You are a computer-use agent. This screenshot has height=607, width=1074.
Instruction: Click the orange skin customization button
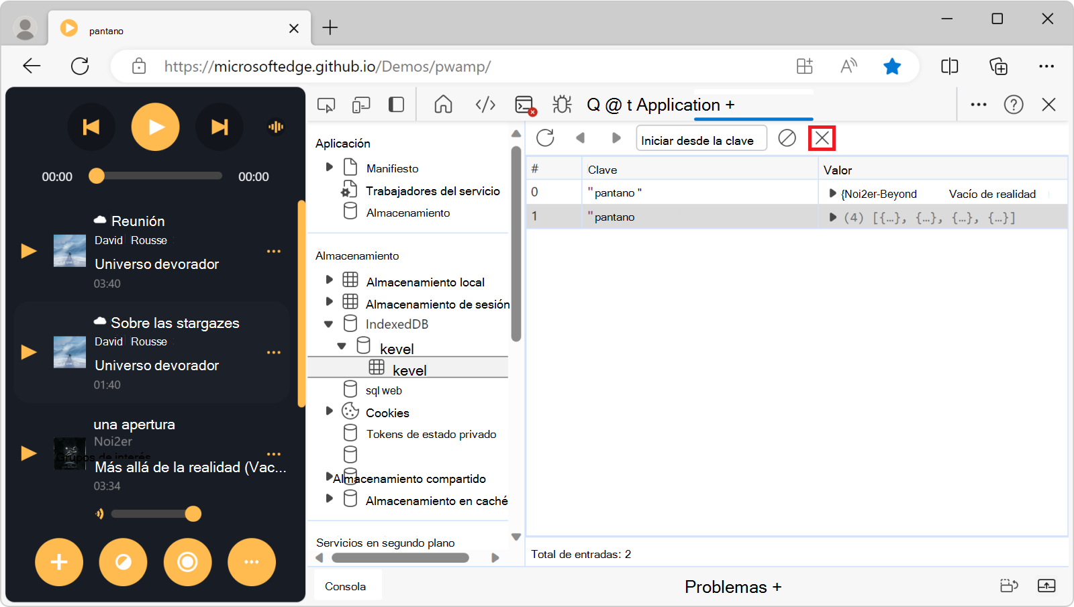(x=123, y=562)
